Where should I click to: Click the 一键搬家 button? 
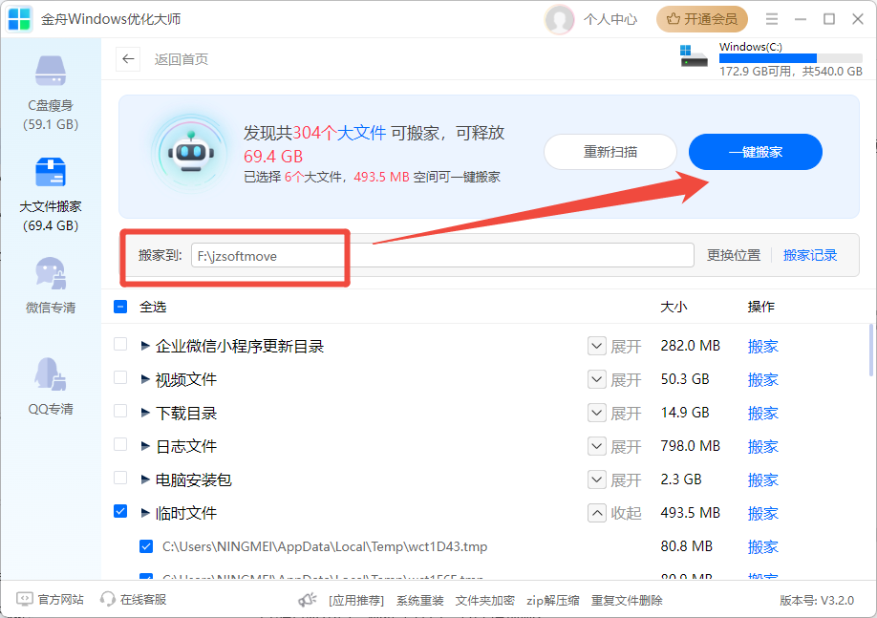(755, 152)
